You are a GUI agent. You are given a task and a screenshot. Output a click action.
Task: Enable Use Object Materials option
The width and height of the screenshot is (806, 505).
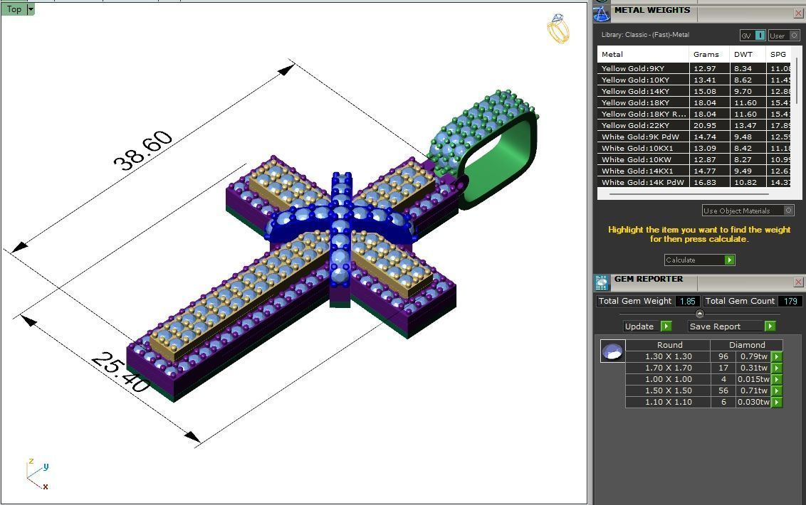(x=748, y=211)
